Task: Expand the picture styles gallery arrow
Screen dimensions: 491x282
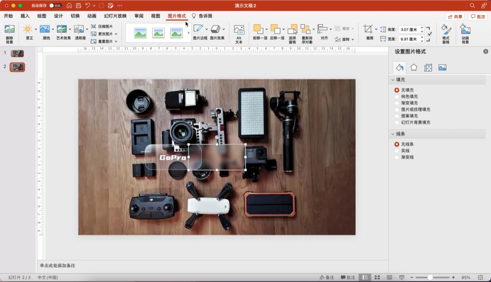Action: 188,33
